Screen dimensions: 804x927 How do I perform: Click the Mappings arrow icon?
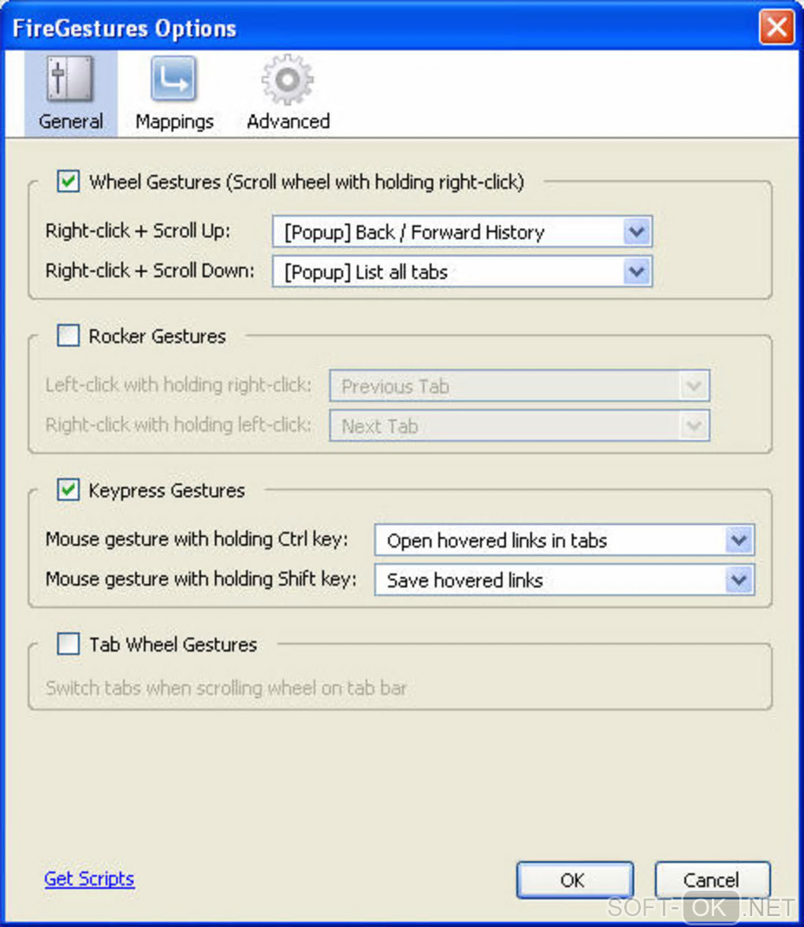(174, 80)
